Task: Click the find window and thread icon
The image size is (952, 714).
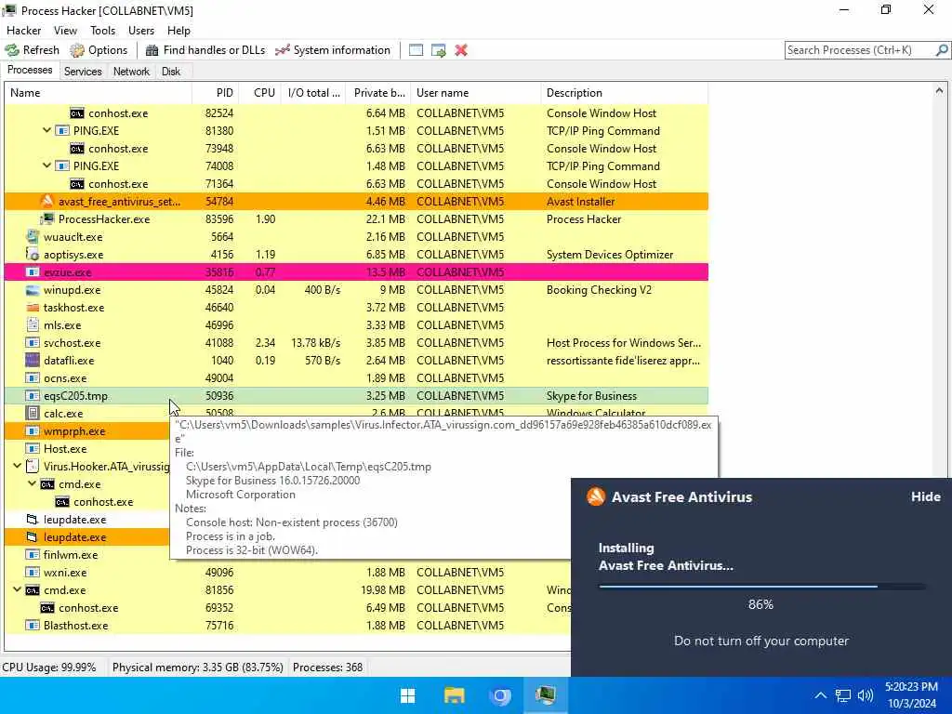Action: point(439,50)
